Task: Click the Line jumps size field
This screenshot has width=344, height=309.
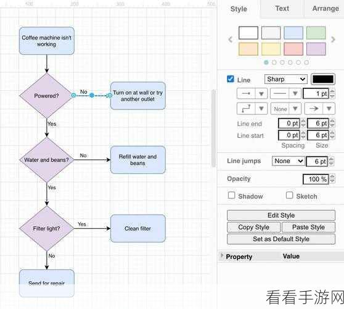Action: tap(317, 161)
